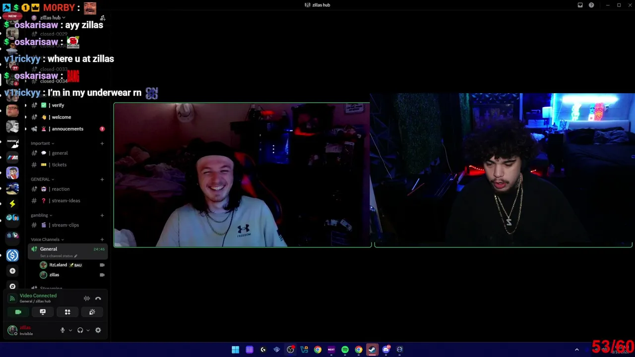Mute the microphone
The width and height of the screenshot is (635, 357).
coord(63,330)
